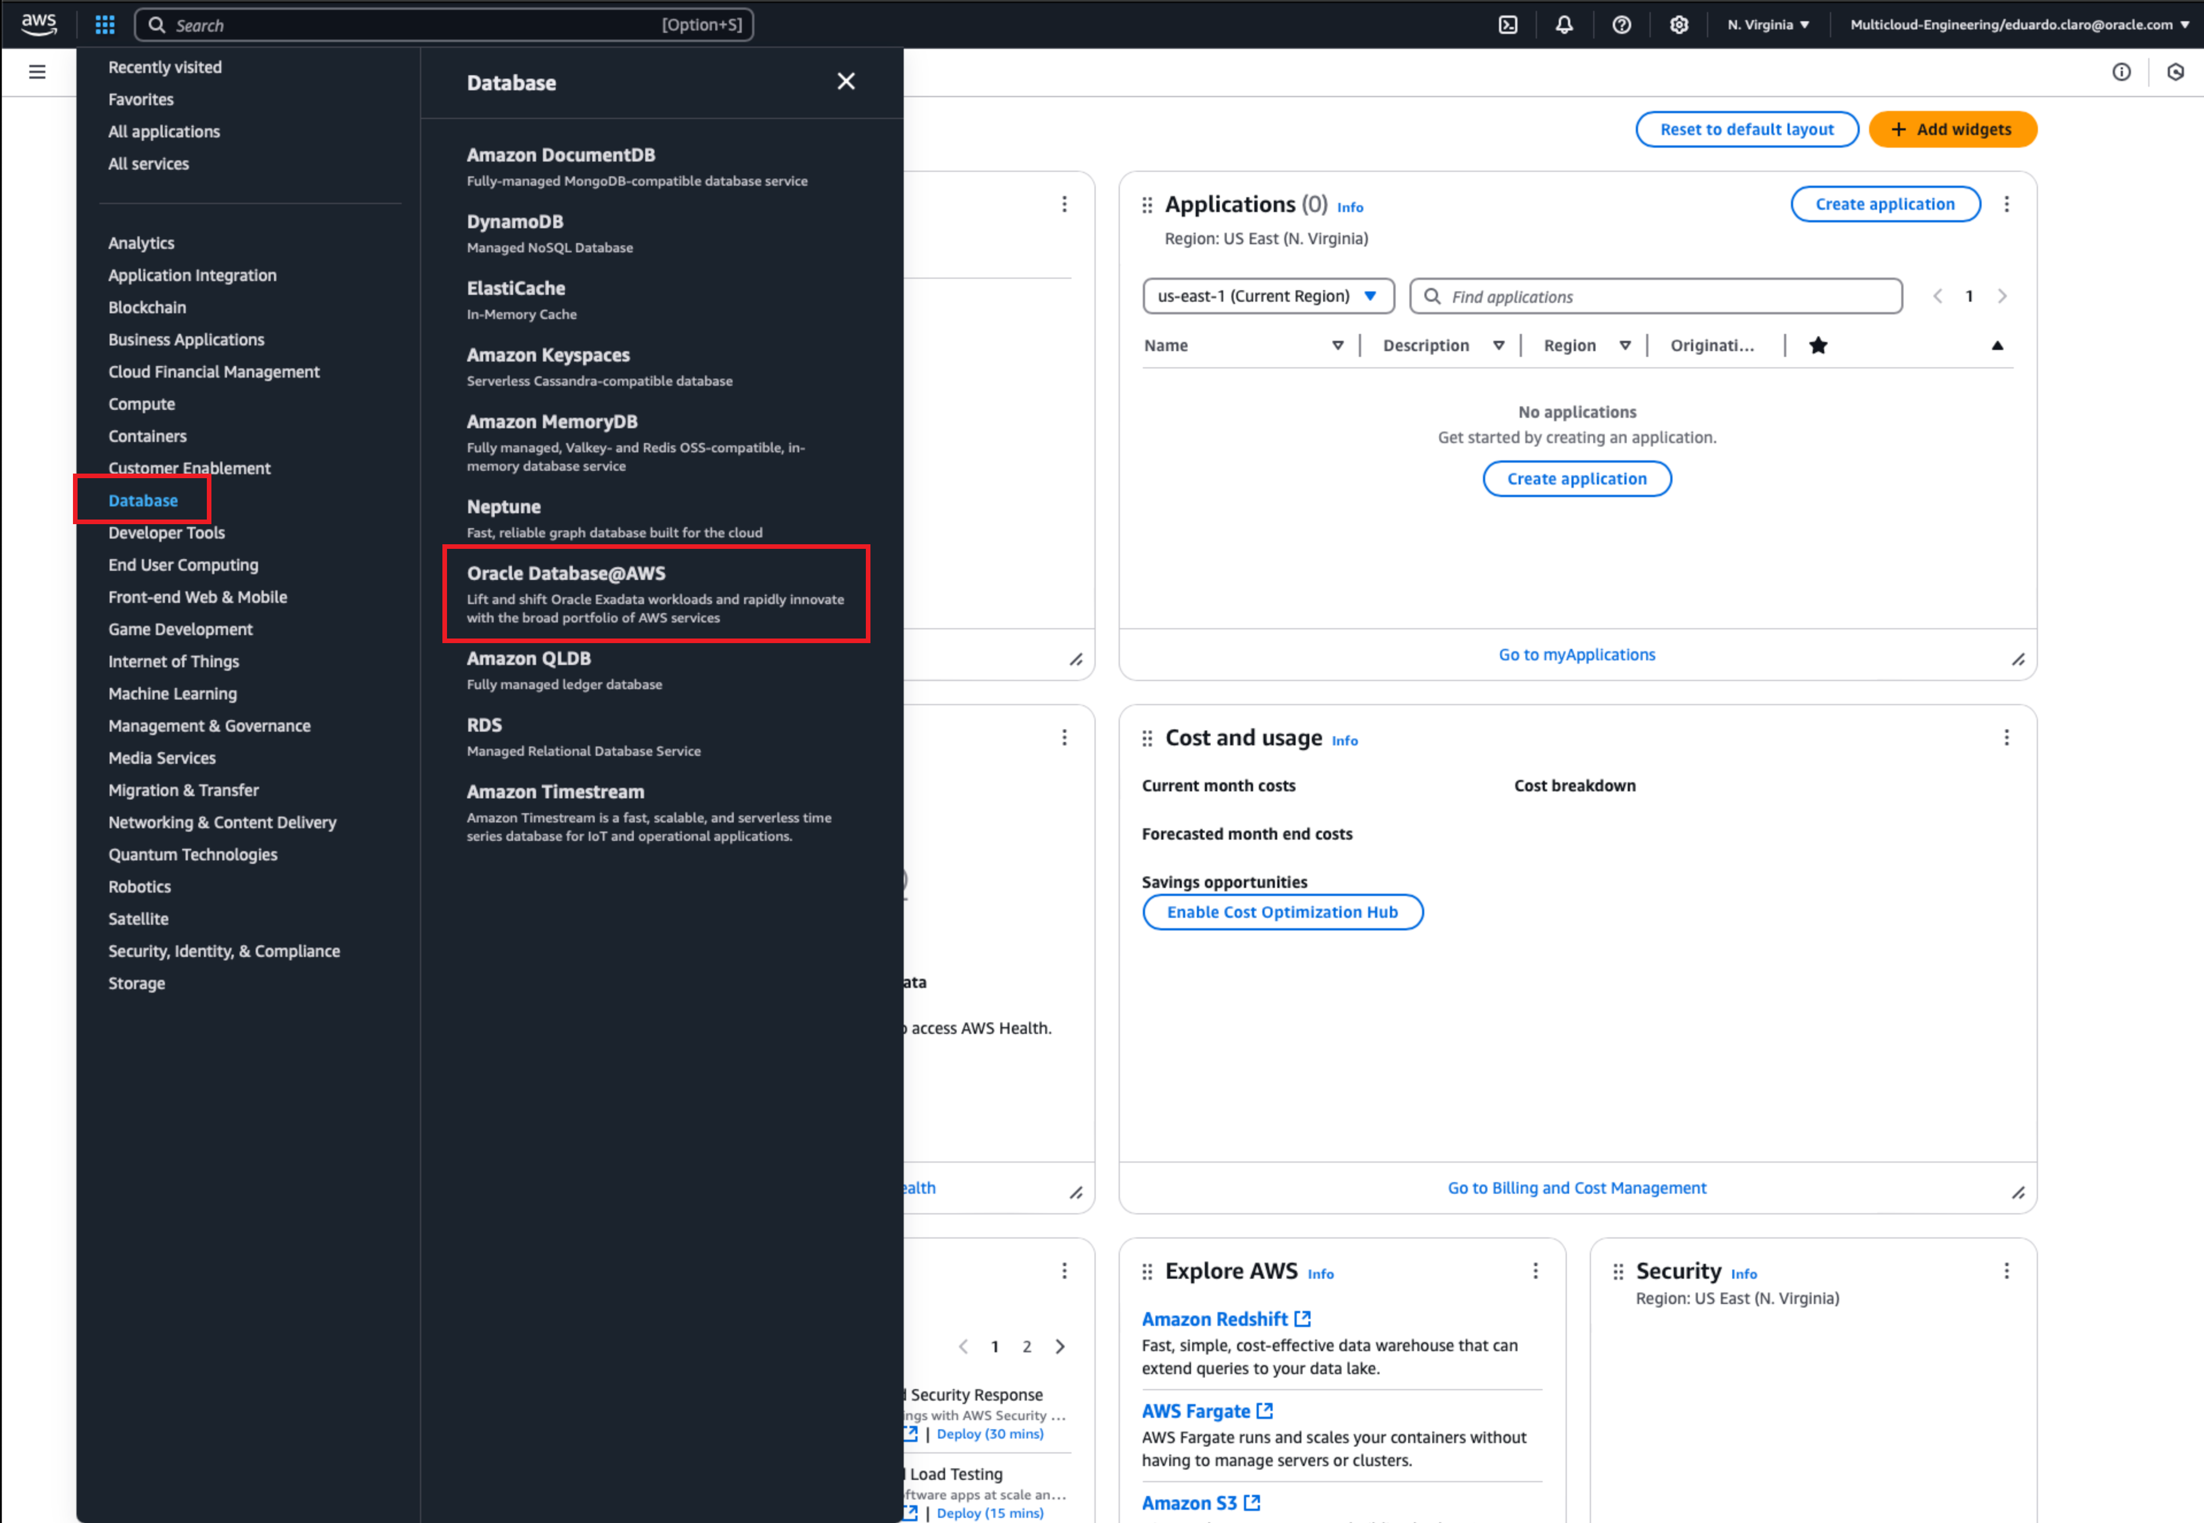Open the services grid icon
The image size is (2204, 1523).
[105, 24]
